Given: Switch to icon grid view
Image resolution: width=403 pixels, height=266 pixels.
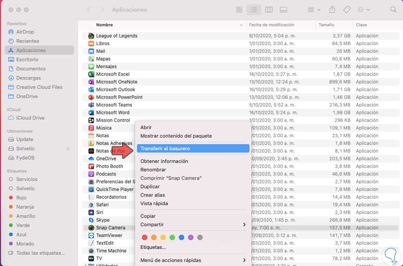Looking at the screenshot, I should pos(239,10).
